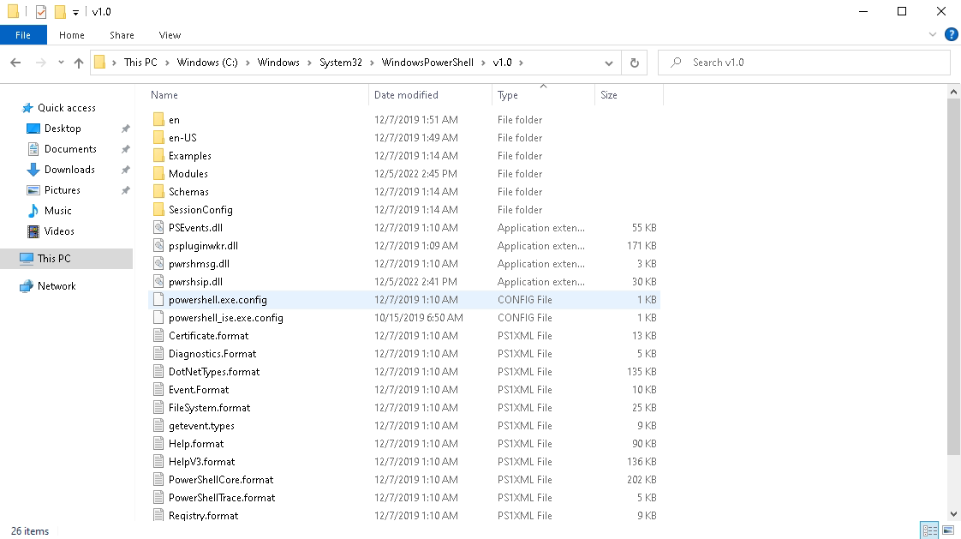Open Customize Quick Access Toolbar dropdown
961x539 pixels.
coord(76,12)
